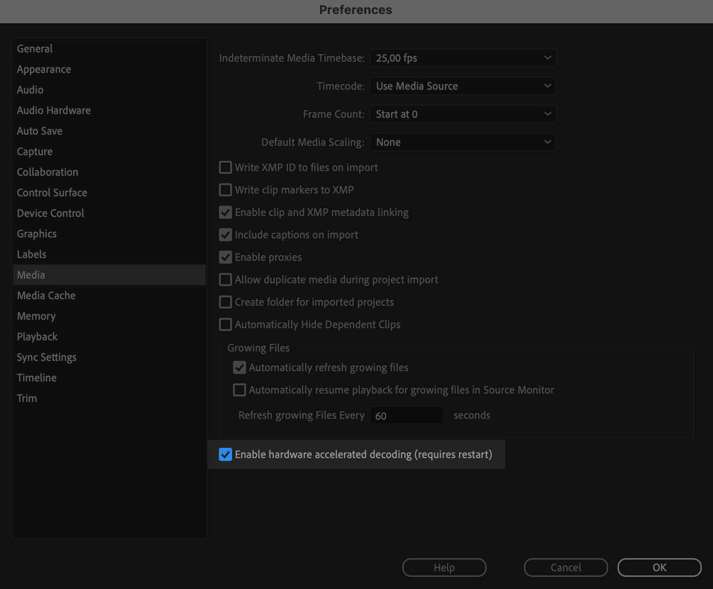Check Allow duplicate media during project import
This screenshot has width=713, height=589.
(225, 280)
